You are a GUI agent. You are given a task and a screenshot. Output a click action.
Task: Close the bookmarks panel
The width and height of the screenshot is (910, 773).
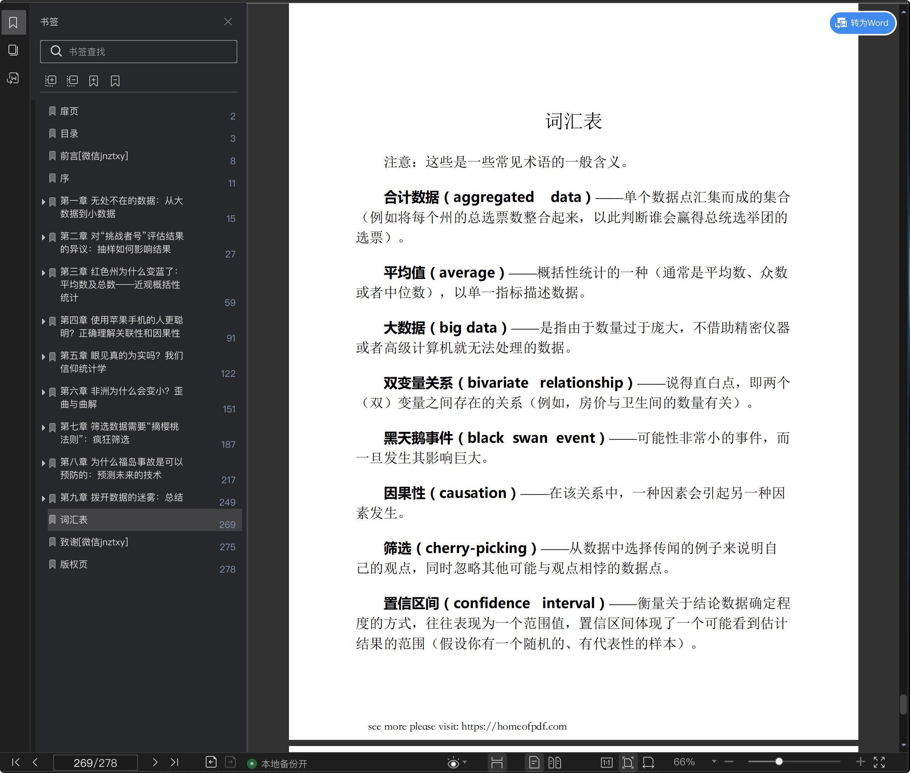[228, 22]
